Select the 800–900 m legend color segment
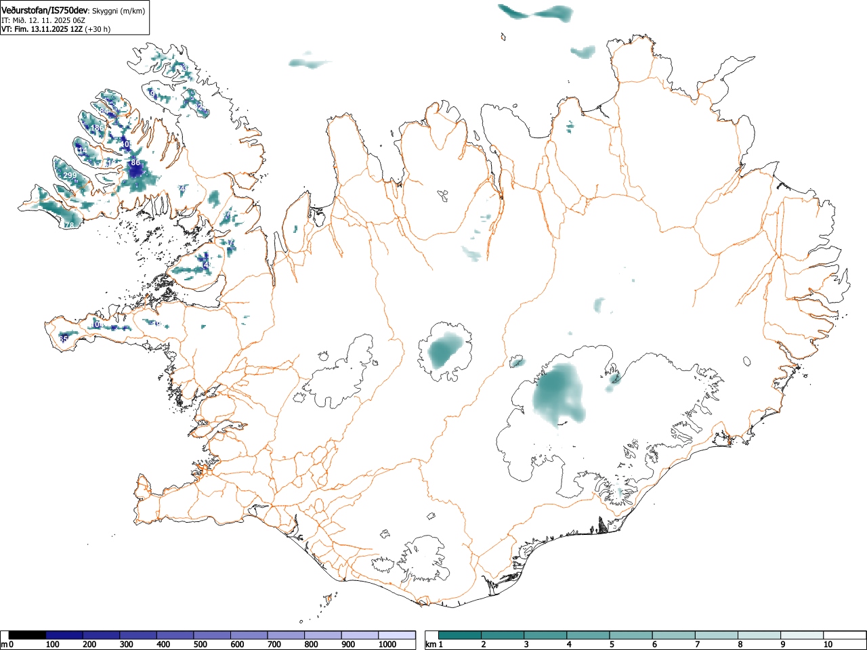The width and height of the screenshot is (867, 650). (323, 636)
